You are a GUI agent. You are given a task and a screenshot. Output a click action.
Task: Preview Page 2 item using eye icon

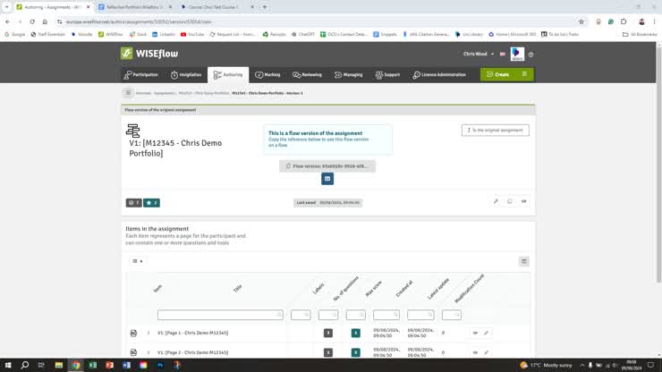pyautogui.click(x=475, y=352)
